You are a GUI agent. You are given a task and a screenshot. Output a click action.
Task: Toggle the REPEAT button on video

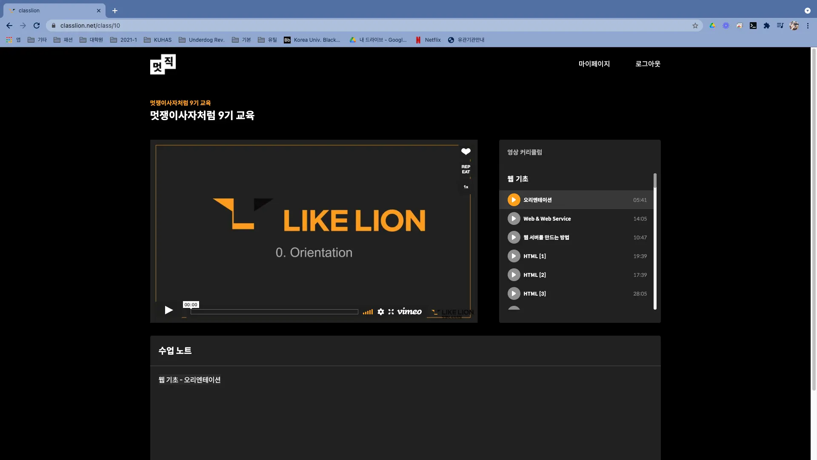point(466,169)
